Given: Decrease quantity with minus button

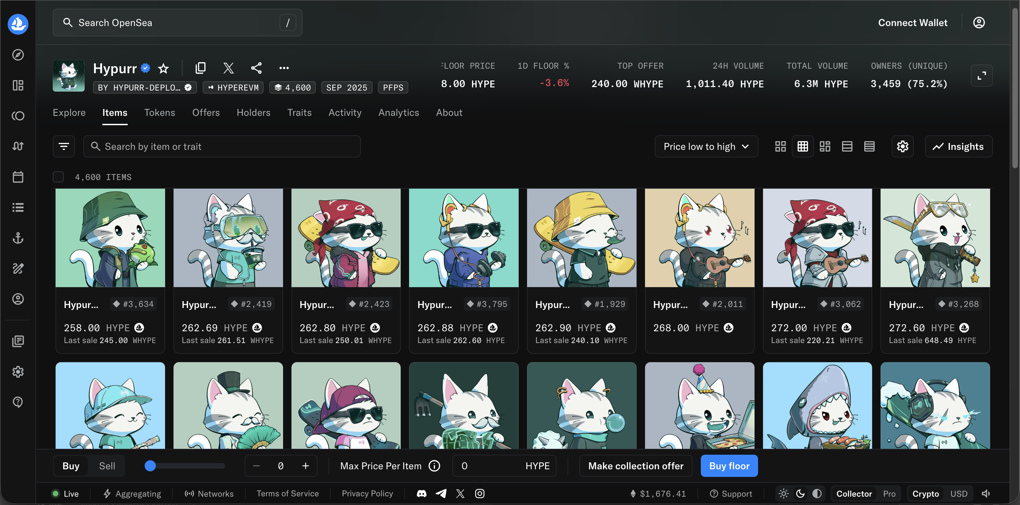Looking at the screenshot, I should click(256, 466).
